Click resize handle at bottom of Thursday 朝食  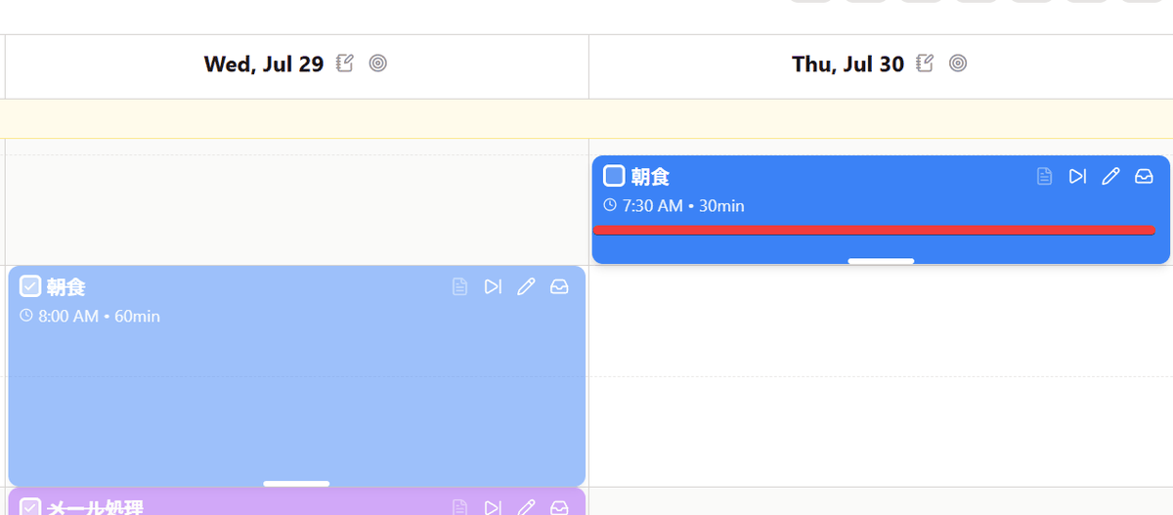point(881,261)
